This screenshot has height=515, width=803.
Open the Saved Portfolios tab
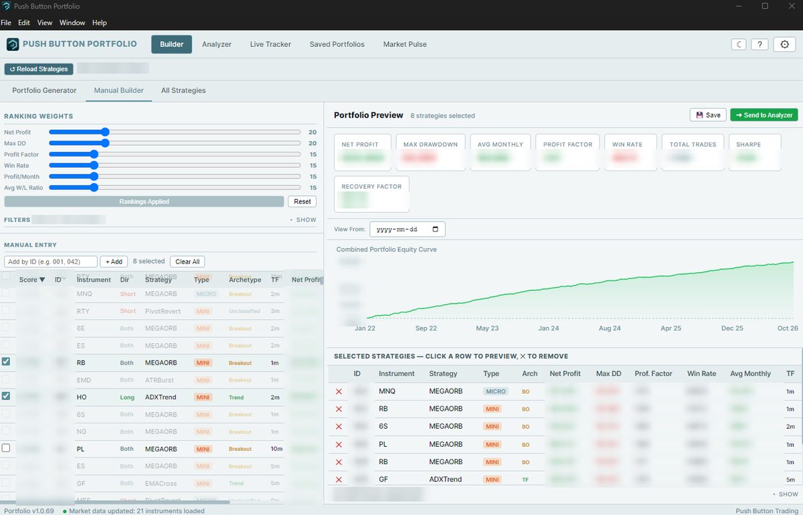(337, 44)
